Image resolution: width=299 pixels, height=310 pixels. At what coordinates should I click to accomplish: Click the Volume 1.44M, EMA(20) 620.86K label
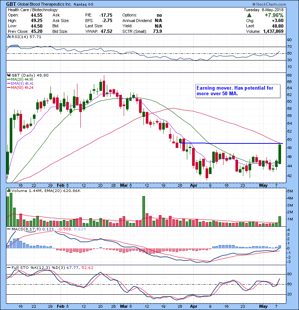click(46, 190)
